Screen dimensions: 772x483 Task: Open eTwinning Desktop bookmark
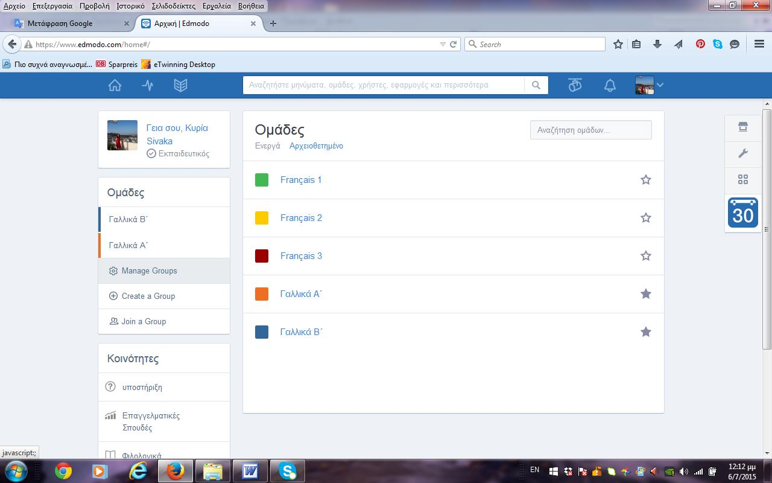click(x=178, y=64)
